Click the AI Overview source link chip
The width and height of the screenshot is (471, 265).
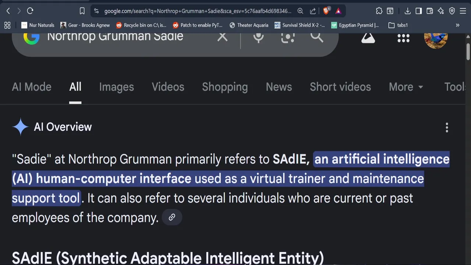click(172, 217)
